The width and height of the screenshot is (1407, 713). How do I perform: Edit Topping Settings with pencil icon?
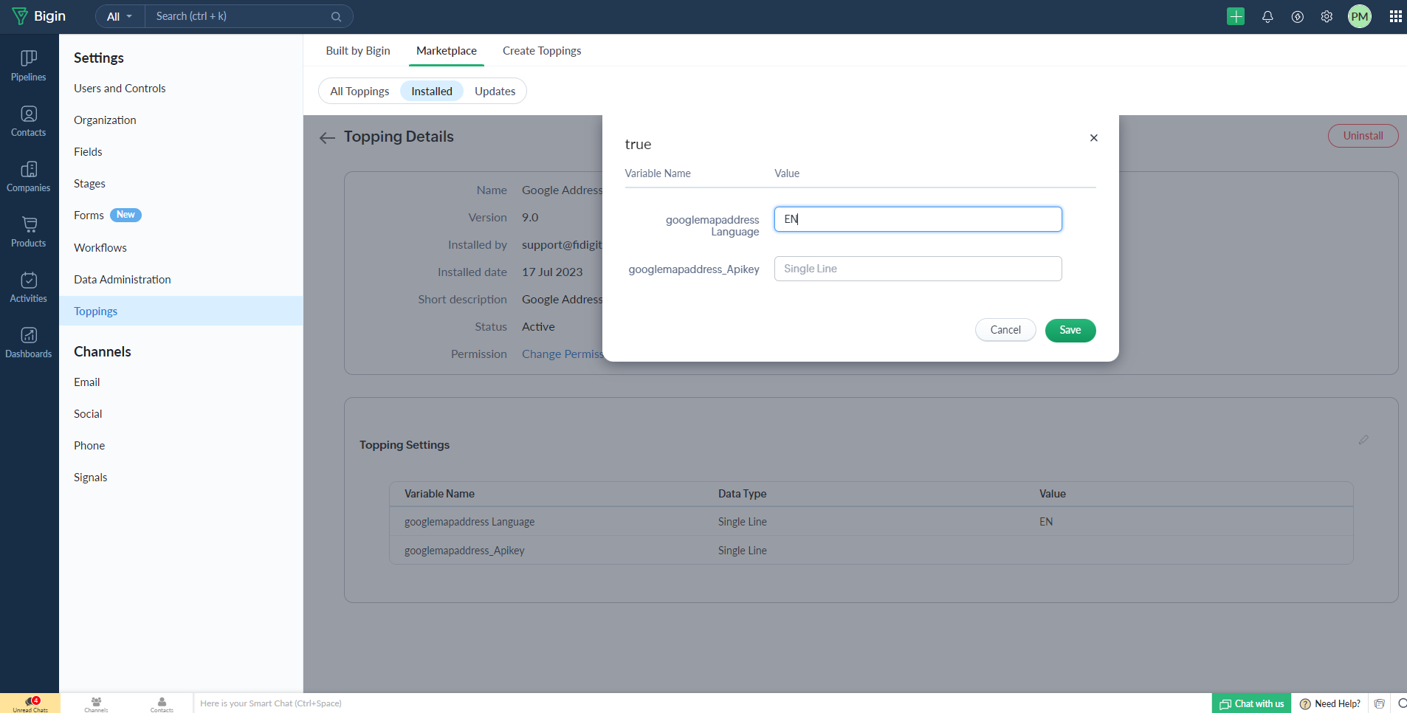[1363, 440]
